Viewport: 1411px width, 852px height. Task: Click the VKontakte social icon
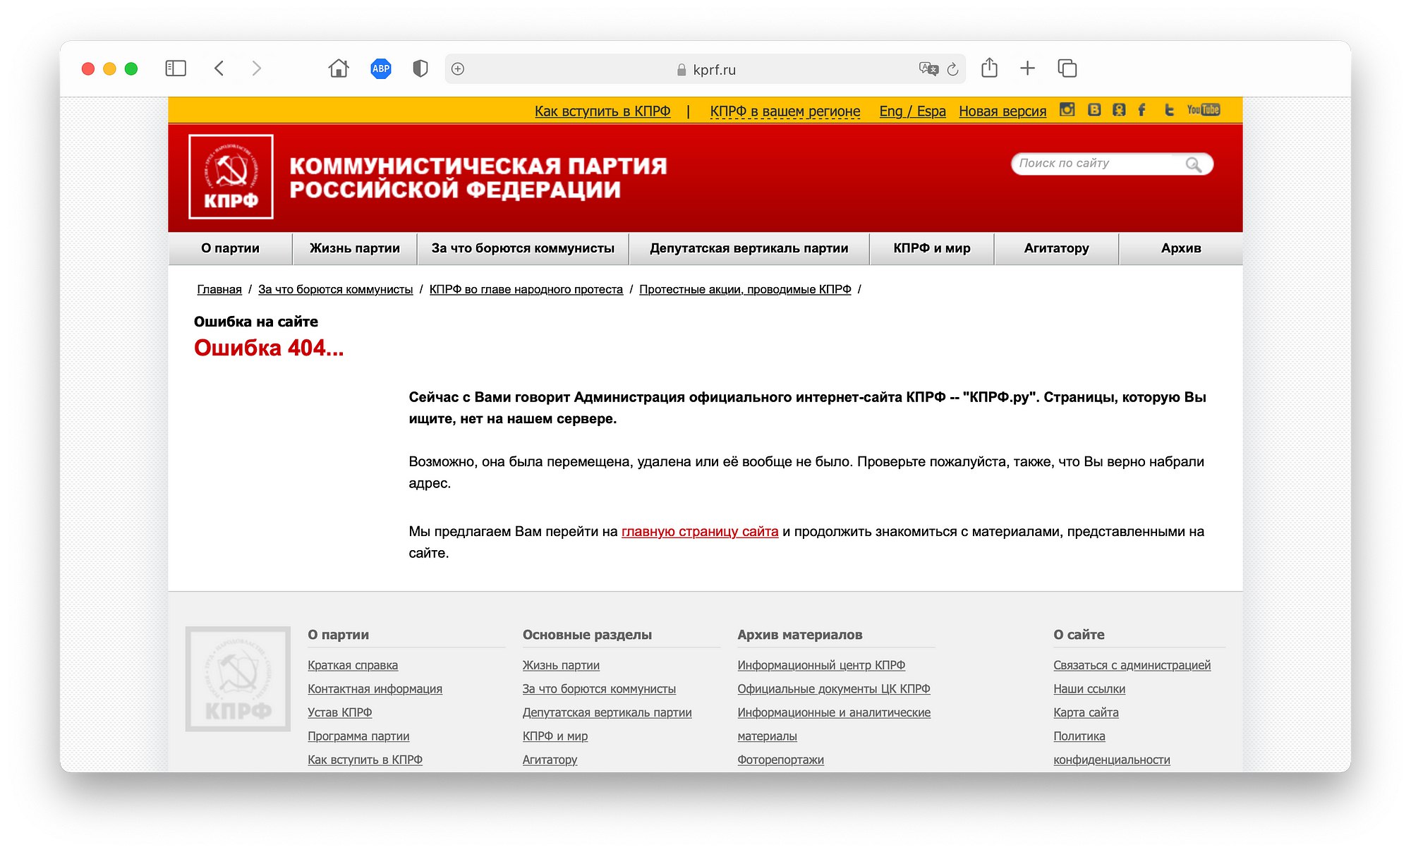(1094, 110)
